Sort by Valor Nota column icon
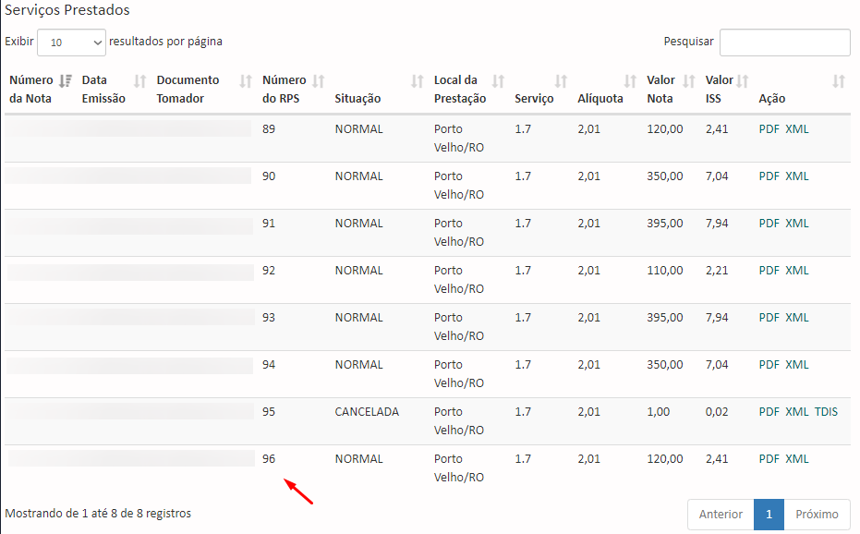The height and width of the screenshot is (534, 860). [x=689, y=81]
